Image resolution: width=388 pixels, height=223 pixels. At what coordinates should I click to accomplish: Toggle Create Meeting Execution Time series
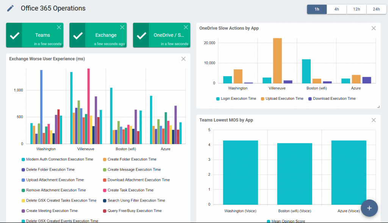[x=50, y=210]
